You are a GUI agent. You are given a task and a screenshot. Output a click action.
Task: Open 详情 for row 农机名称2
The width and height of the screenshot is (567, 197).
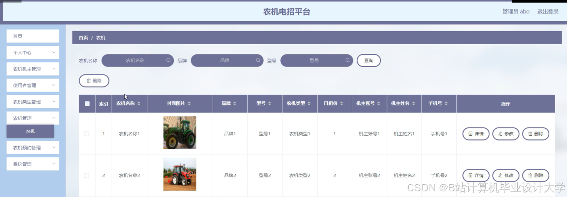click(476, 175)
